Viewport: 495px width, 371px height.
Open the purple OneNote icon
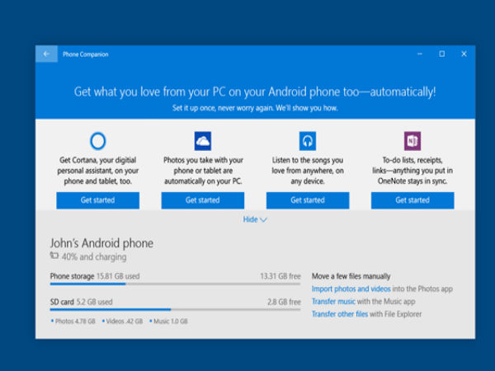(412, 140)
